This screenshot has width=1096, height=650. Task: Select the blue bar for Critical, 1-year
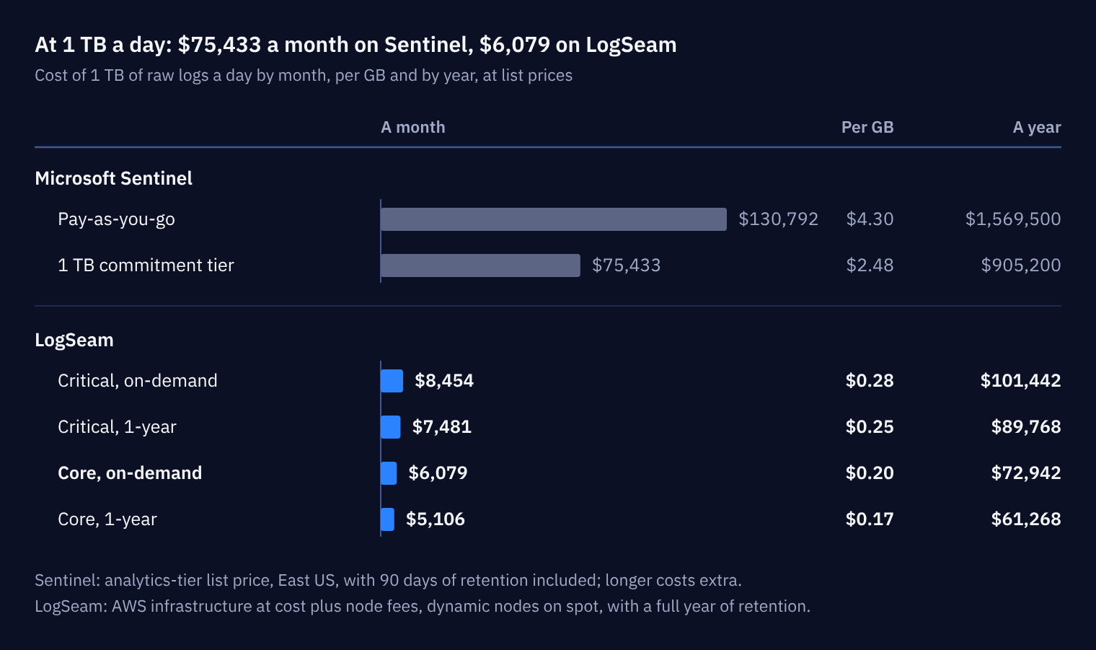click(x=390, y=427)
